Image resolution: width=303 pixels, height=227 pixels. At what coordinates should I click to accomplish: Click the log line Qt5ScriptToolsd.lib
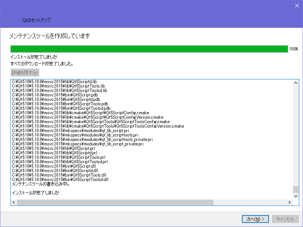click(x=60, y=91)
